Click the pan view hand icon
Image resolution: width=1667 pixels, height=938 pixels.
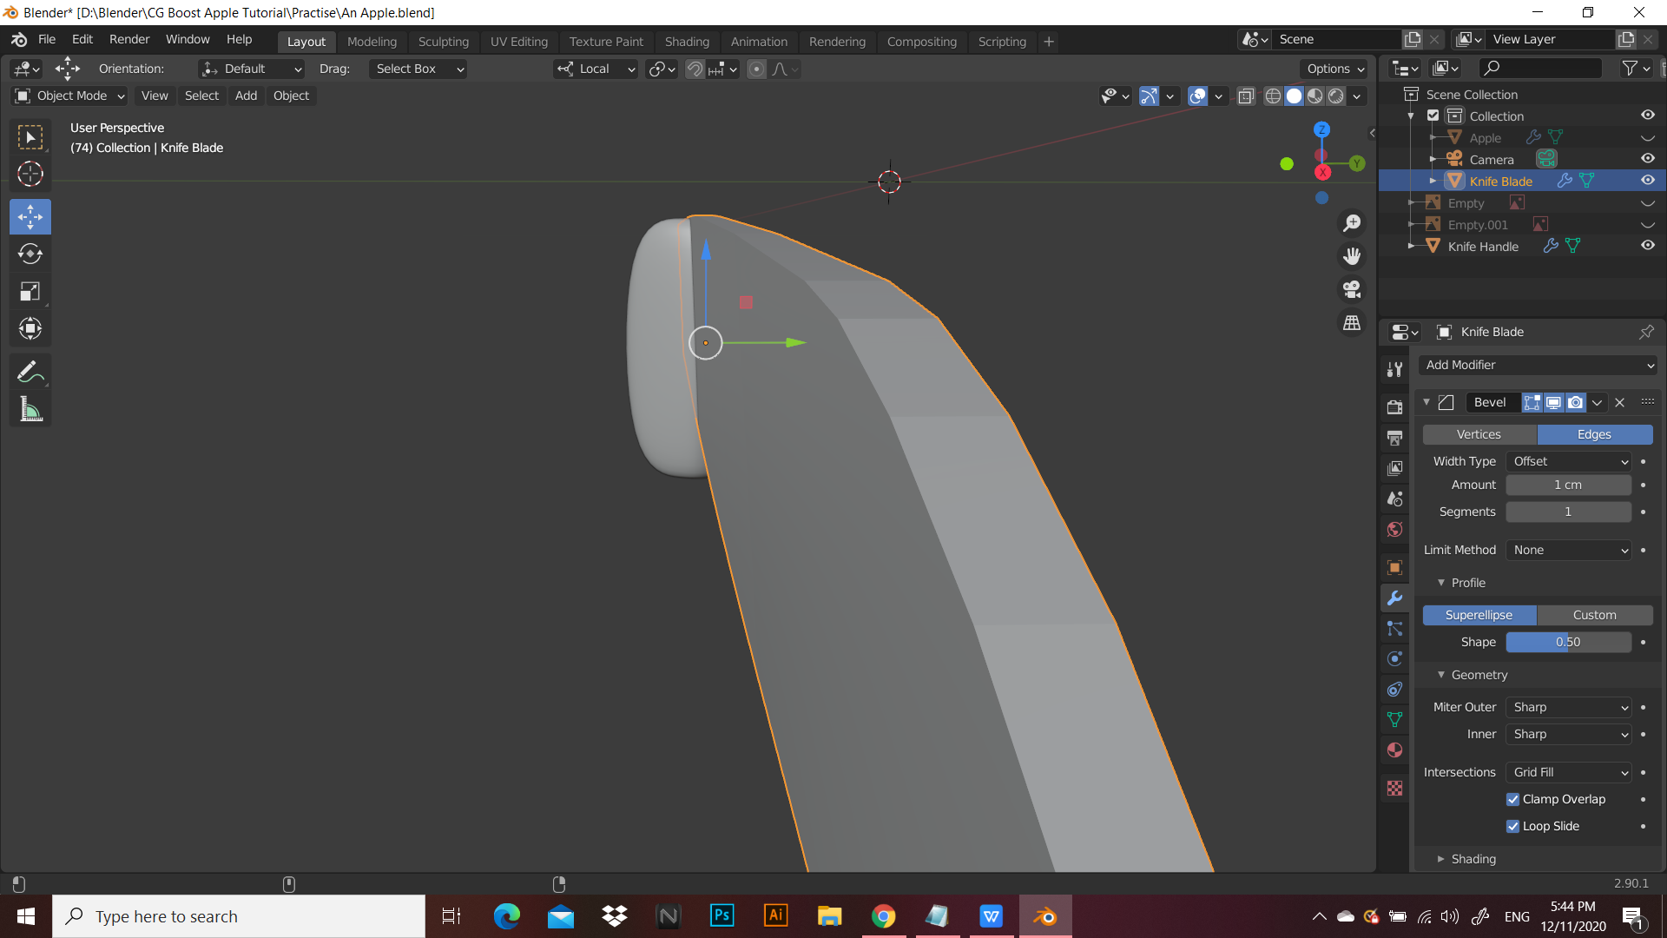tap(1352, 256)
